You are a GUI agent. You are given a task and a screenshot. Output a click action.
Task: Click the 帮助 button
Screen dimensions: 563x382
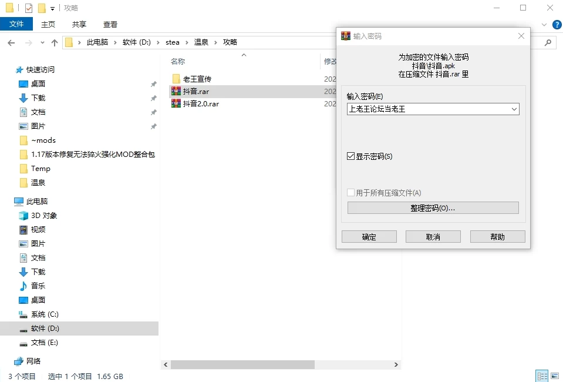coord(498,237)
